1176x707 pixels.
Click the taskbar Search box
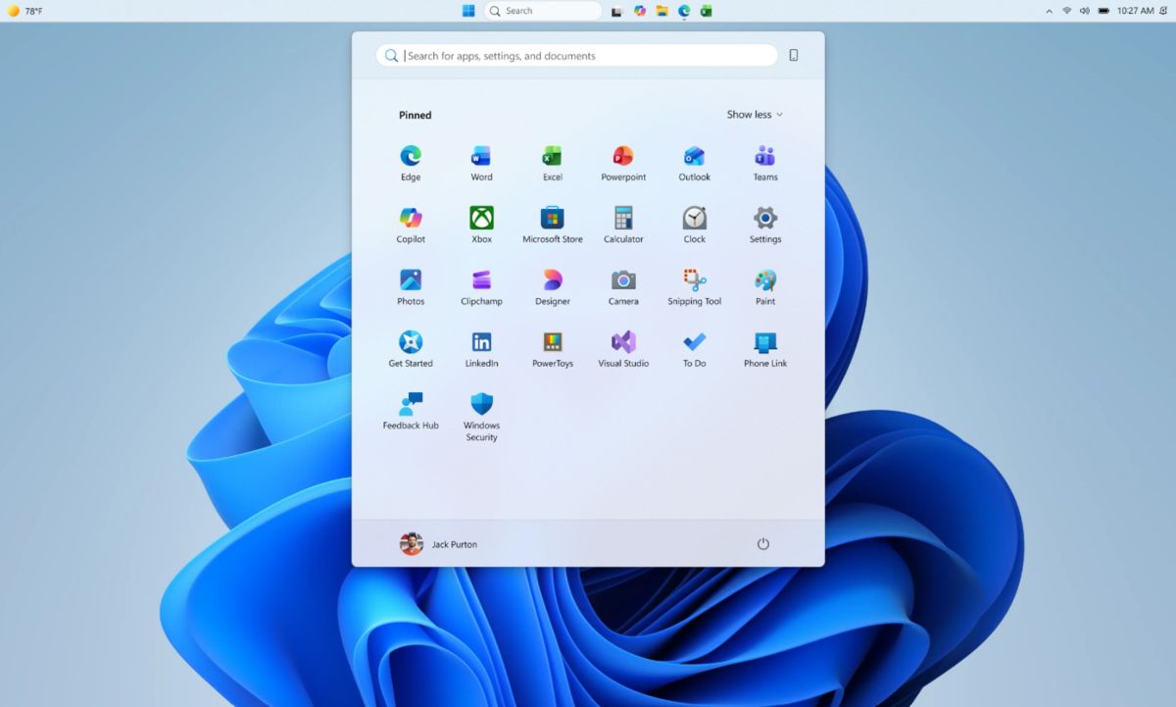click(x=543, y=11)
